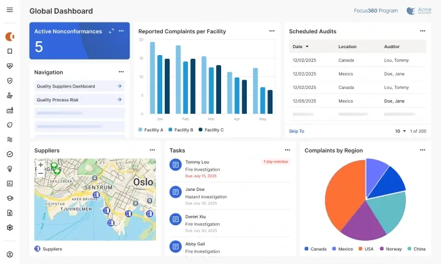Sort audits by the Date column arrow

[x=308, y=47]
